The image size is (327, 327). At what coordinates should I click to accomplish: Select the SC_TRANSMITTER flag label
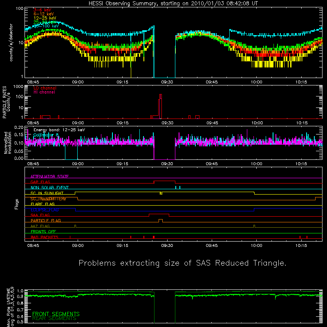pos(48,199)
